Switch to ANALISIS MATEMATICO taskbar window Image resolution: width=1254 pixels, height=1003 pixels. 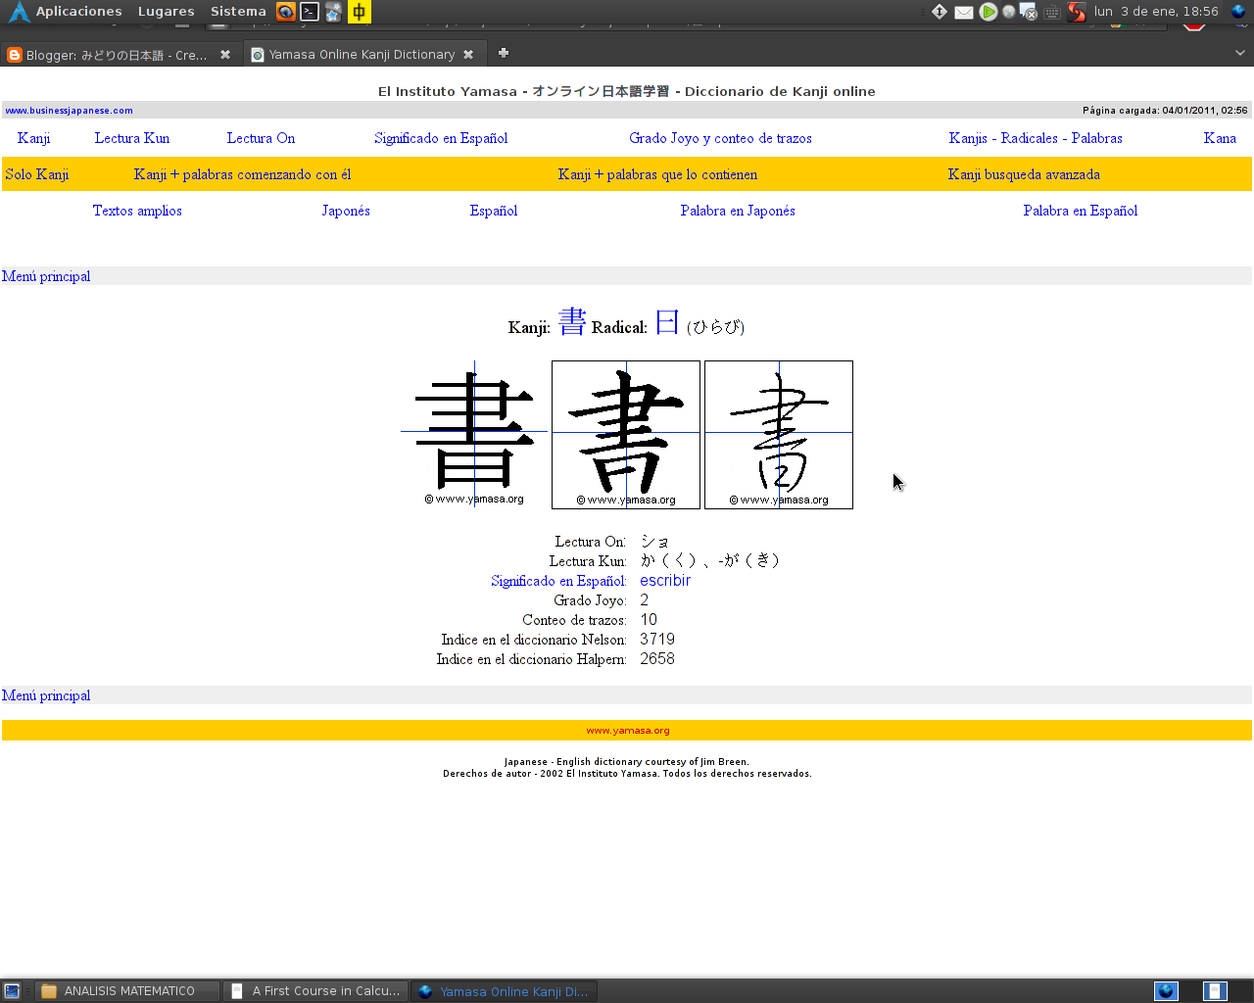tap(127, 991)
